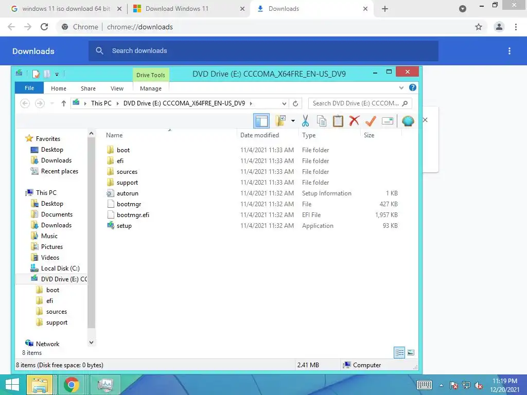Switch to the Share ribbon tab
Screen dimensions: 527x395
click(88, 88)
